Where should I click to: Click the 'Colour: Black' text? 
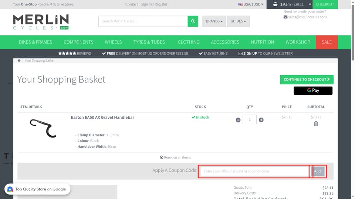88,141
